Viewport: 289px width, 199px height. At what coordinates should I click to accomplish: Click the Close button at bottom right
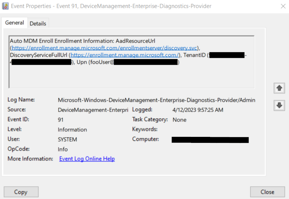pos(267,192)
